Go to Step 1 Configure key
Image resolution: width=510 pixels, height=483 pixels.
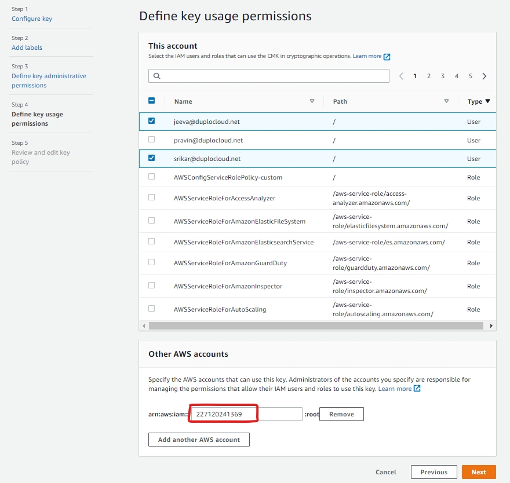(32, 19)
